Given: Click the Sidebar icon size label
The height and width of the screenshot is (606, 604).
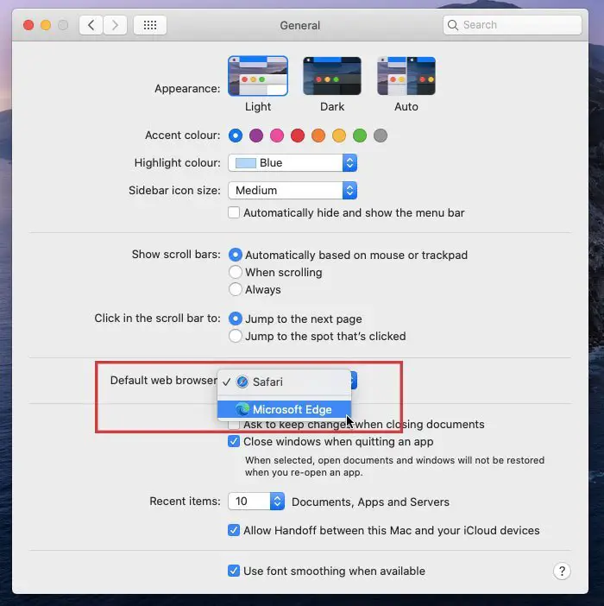Looking at the screenshot, I should [174, 191].
